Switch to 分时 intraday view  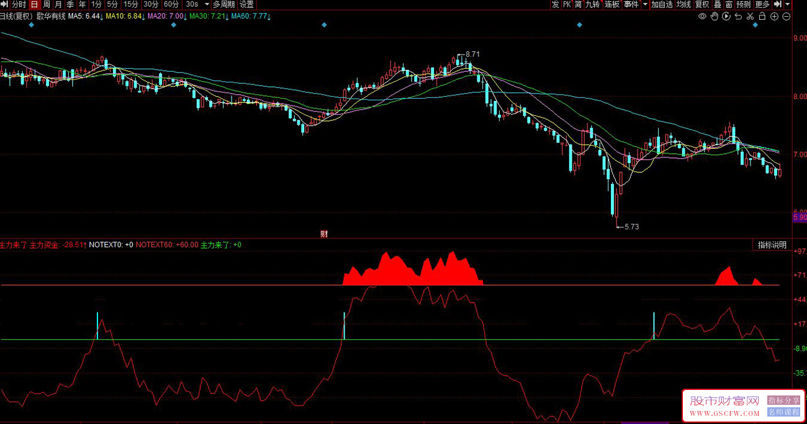pos(19,4)
